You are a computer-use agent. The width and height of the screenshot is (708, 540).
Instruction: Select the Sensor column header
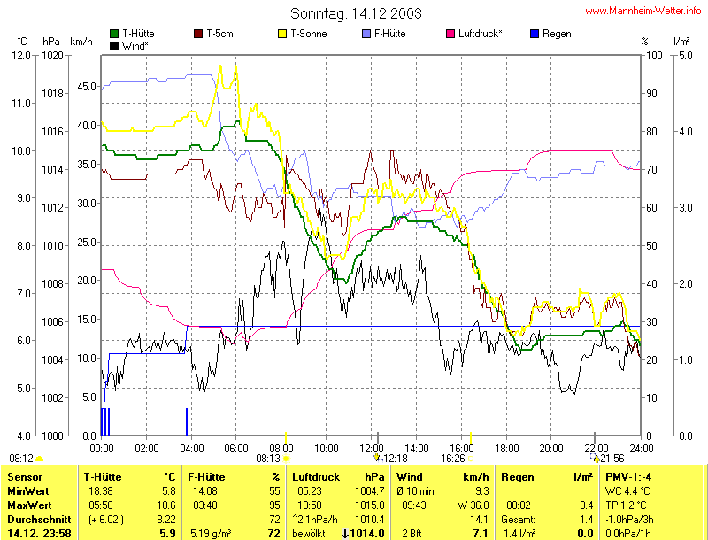[25, 477]
